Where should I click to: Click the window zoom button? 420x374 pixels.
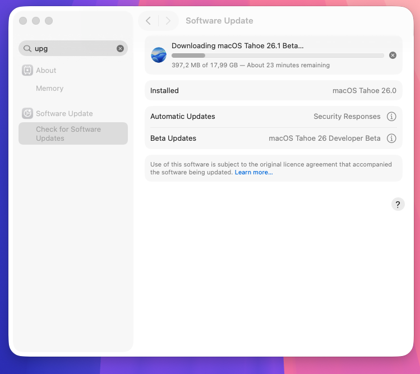tap(49, 21)
